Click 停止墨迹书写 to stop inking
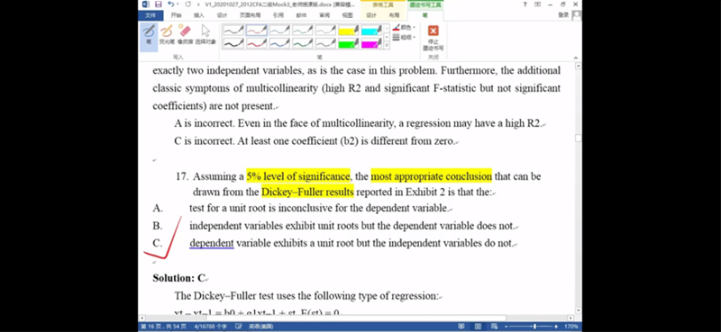 click(x=434, y=38)
